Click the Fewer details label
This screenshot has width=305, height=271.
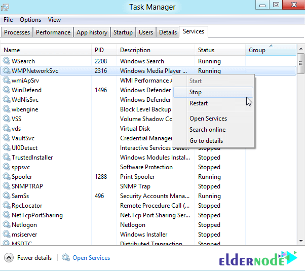click(34, 257)
